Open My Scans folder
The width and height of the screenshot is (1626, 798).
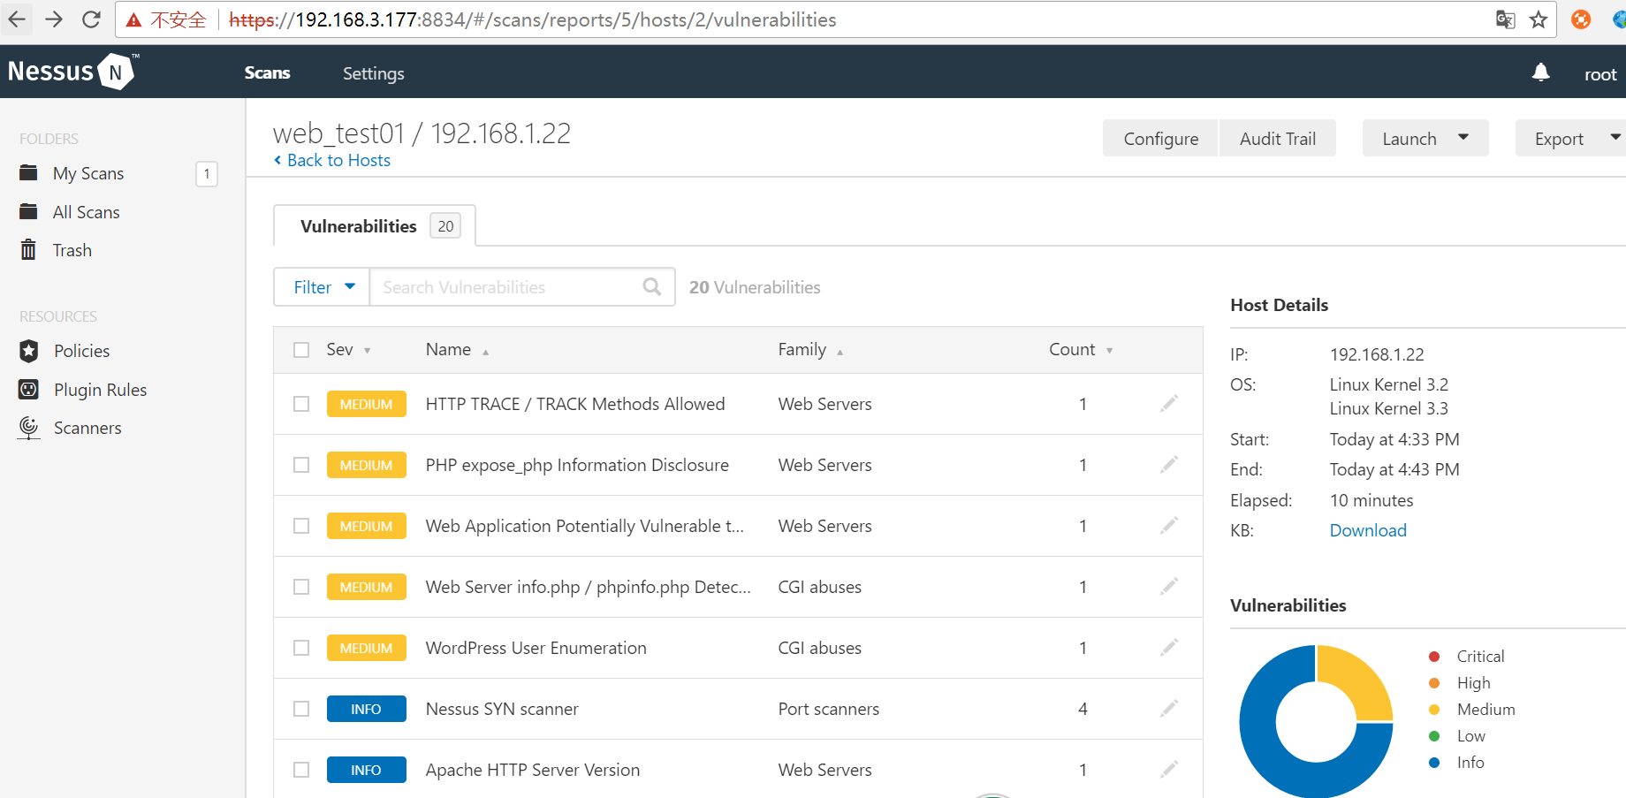click(88, 173)
